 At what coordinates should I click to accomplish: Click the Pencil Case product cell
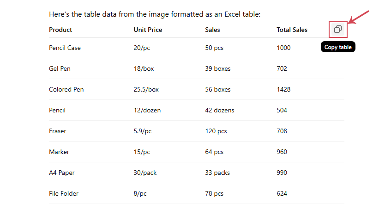tap(65, 48)
